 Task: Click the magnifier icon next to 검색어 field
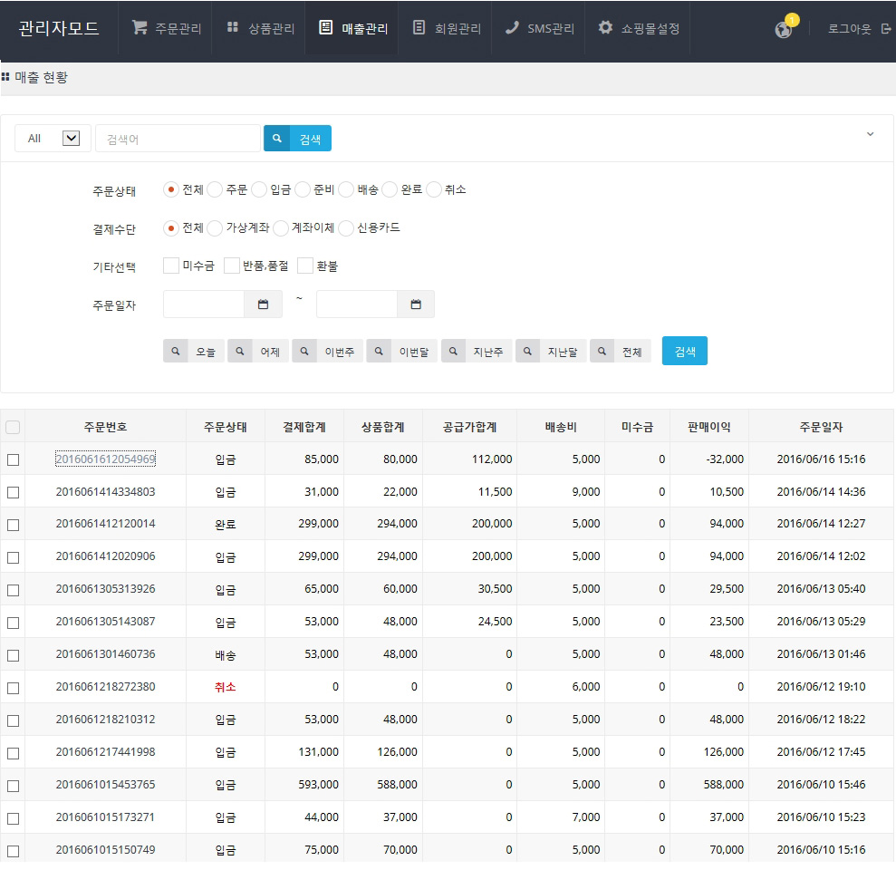[x=276, y=139]
